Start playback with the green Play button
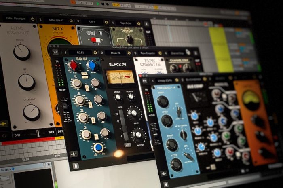 (x=98, y=4)
